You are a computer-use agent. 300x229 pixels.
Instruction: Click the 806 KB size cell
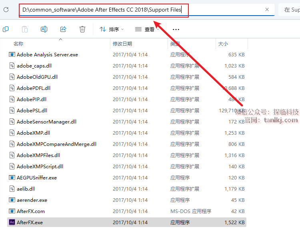(236, 144)
